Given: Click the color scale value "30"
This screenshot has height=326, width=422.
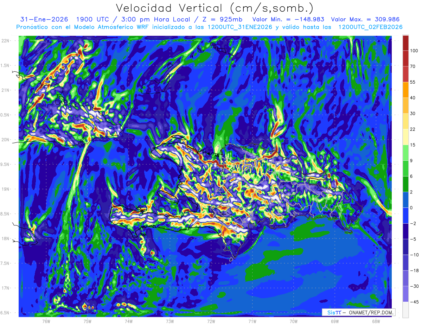Looking at the screenshot, I should pos(413,113).
